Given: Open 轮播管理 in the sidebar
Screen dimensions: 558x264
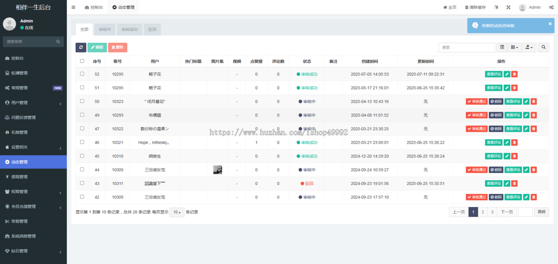Looking at the screenshot, I should tap(33, 73).
